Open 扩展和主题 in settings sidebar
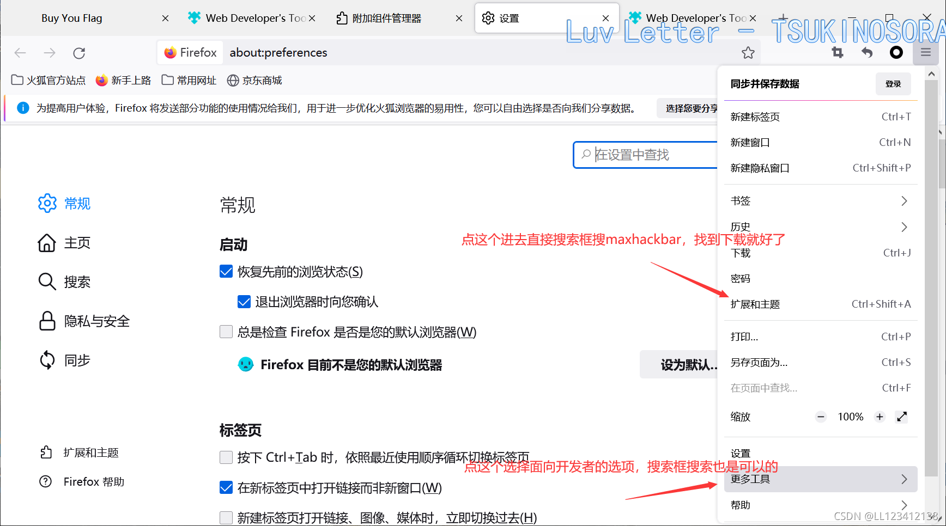Screen dimensions: 946x526 (x=80, y=452)
